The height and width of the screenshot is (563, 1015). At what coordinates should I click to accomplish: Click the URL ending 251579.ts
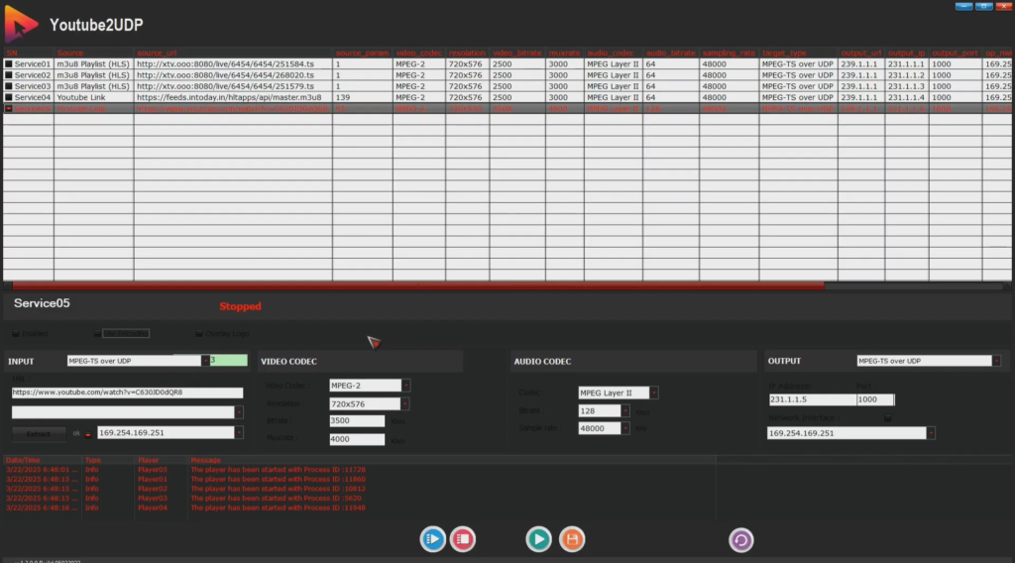[225, 86]
